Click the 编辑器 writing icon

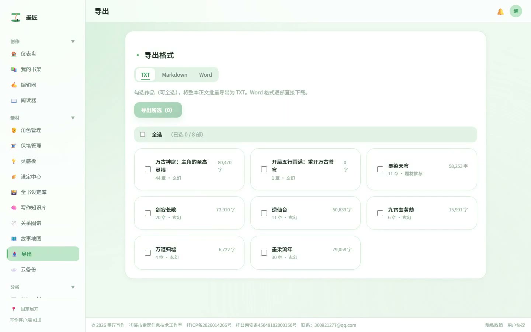pos(14,85)
